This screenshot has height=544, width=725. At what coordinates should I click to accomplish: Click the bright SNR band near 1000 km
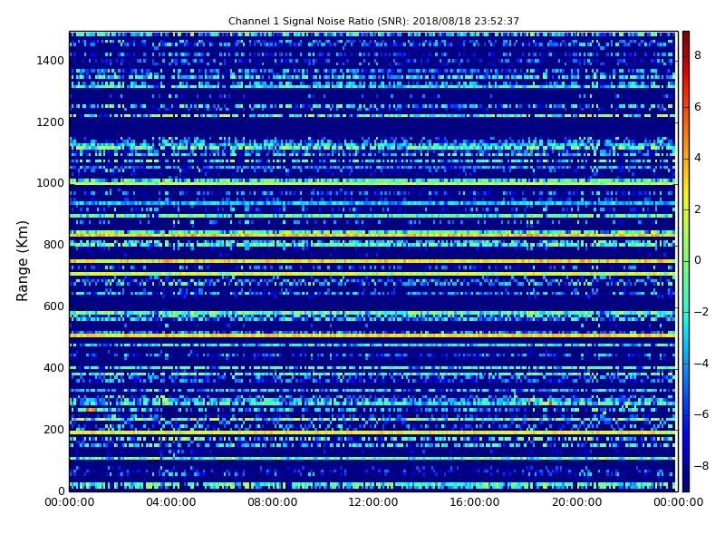coord(372,183)
